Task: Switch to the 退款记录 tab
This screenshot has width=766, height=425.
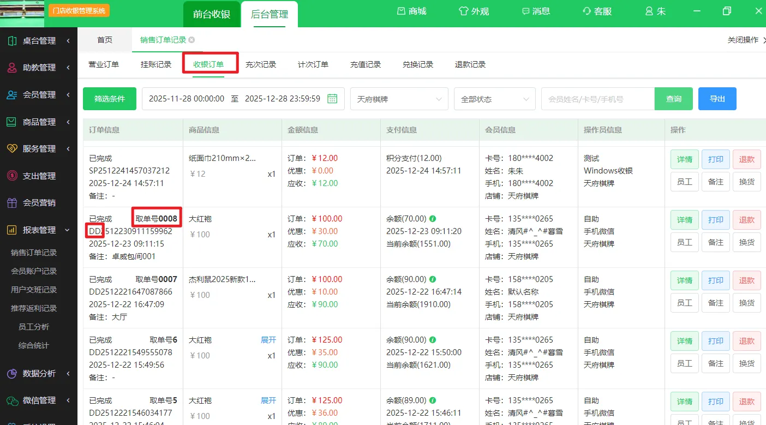Action: tap(470, 64)
